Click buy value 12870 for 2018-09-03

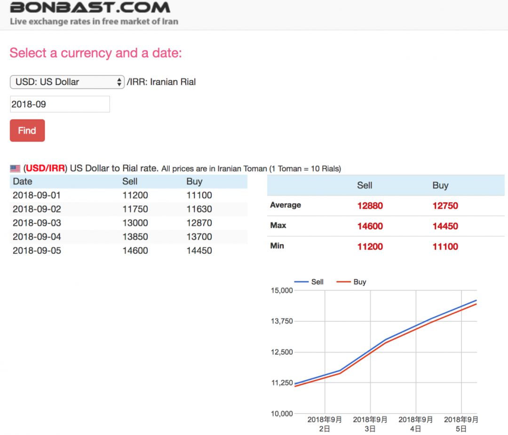pos(199,223)
